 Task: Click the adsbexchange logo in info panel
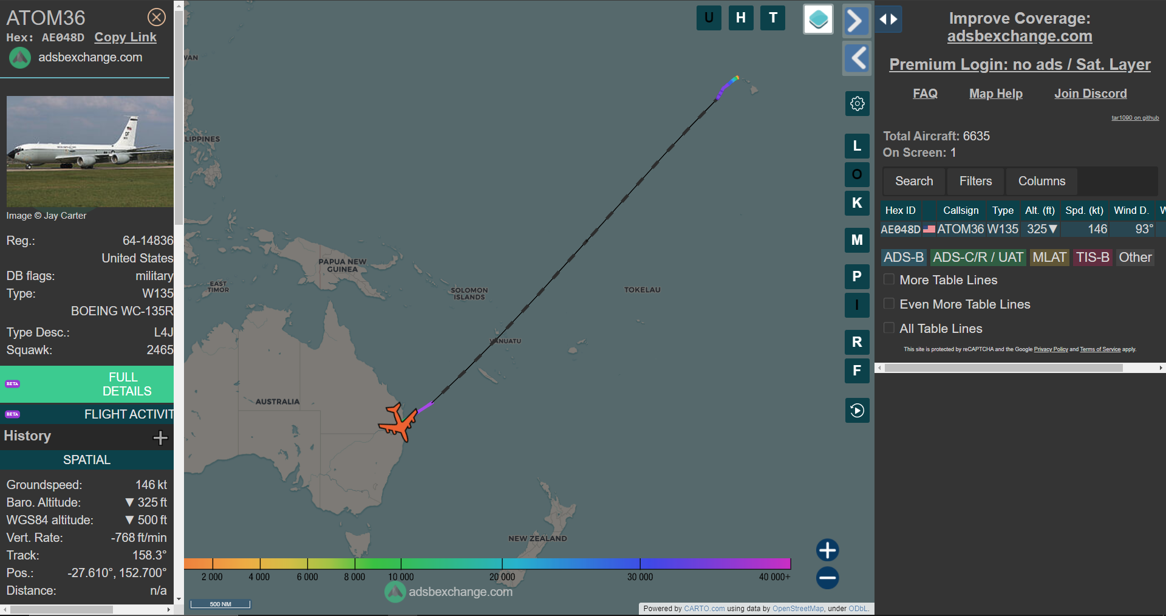(20, 58)
